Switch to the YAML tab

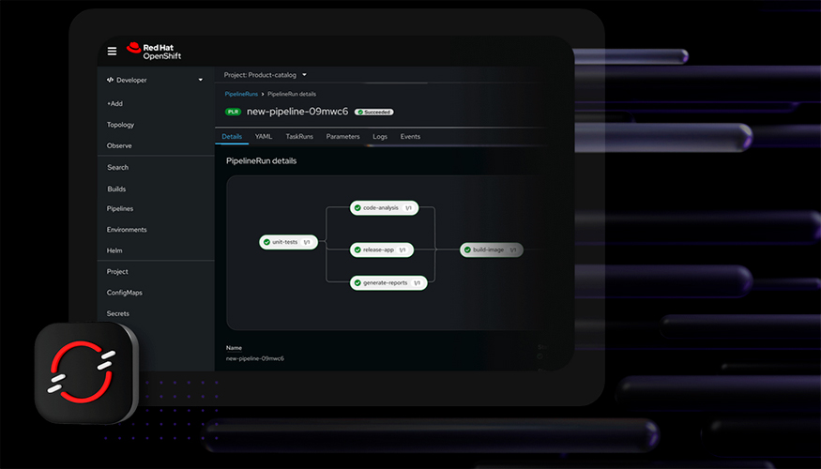(264, 137)
